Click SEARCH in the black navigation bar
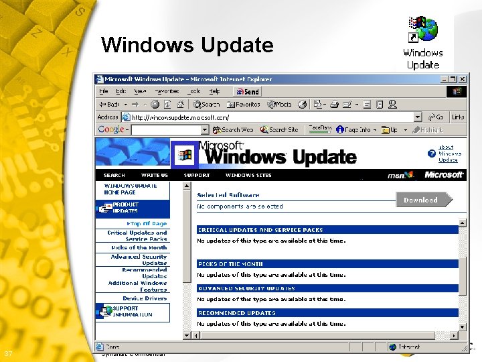Viewport: 482px width, 362px height. [114, 175]
